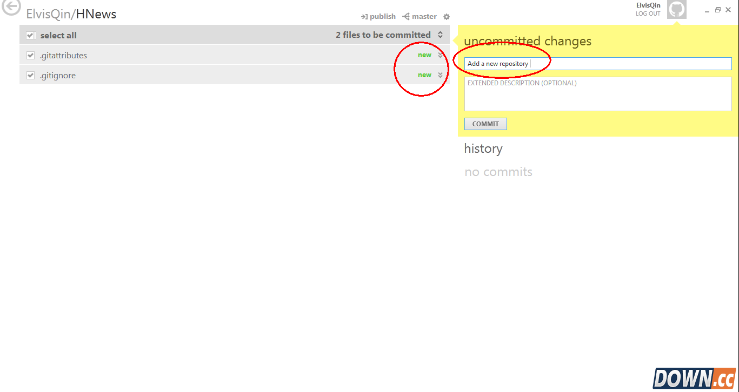Image resolution: width=739 pixels, height=392 pixels.
Task: Click the extended description text area
Action: tap(598, 94)
